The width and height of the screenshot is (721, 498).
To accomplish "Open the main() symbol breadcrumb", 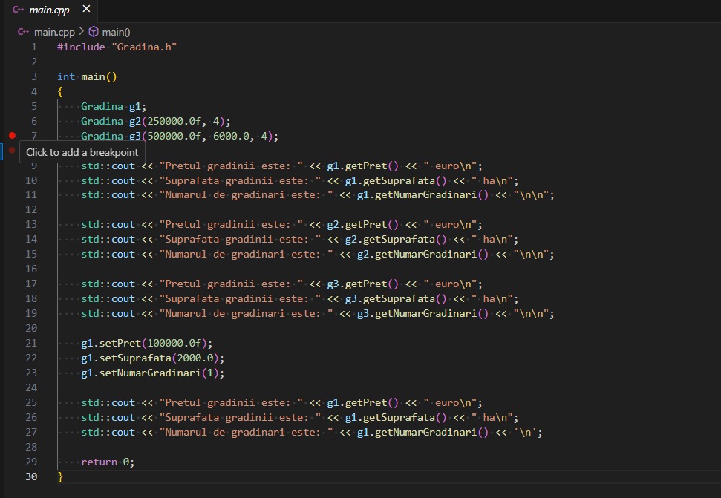I will [116, 32].
